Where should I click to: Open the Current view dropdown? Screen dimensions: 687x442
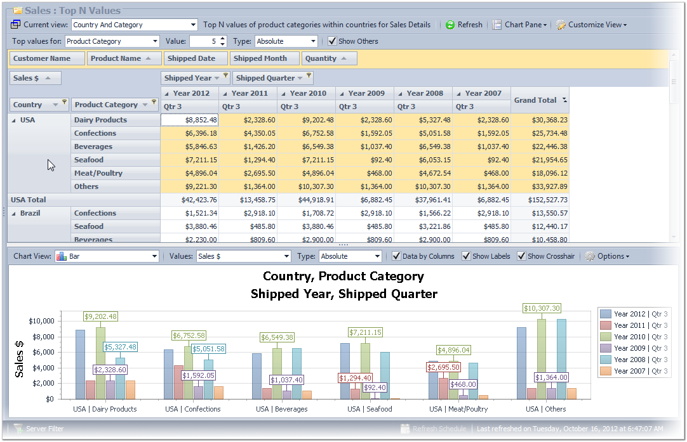pos(194,25)
